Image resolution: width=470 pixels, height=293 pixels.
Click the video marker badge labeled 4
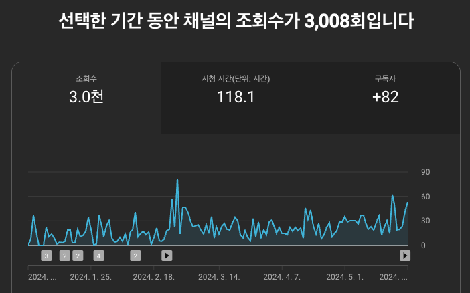(x=99, y=256)
